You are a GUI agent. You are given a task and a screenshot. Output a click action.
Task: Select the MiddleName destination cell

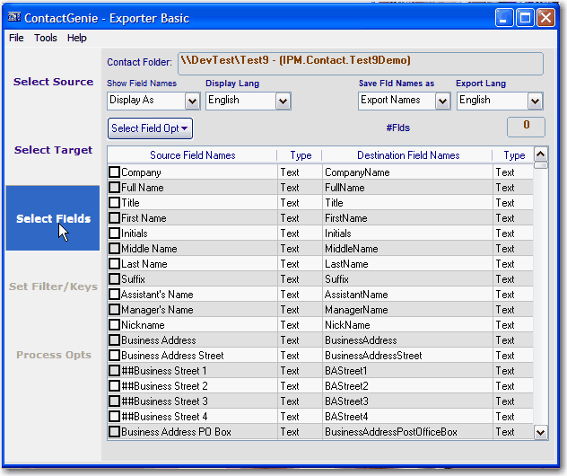click(x=407, y=249)
